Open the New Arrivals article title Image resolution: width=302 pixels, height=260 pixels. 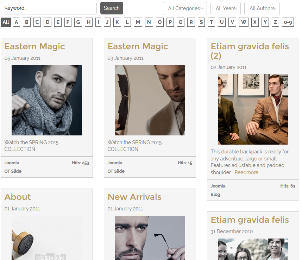(134, 197)
